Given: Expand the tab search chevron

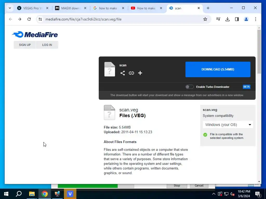Looking at the screenshot, I should (x=10, y=8).
